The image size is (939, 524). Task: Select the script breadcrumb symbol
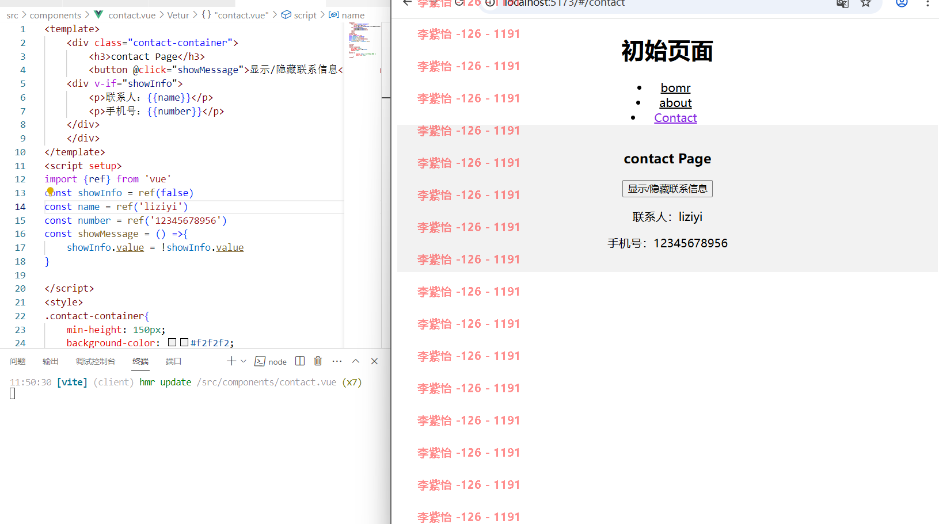click(x=299, y=15)
